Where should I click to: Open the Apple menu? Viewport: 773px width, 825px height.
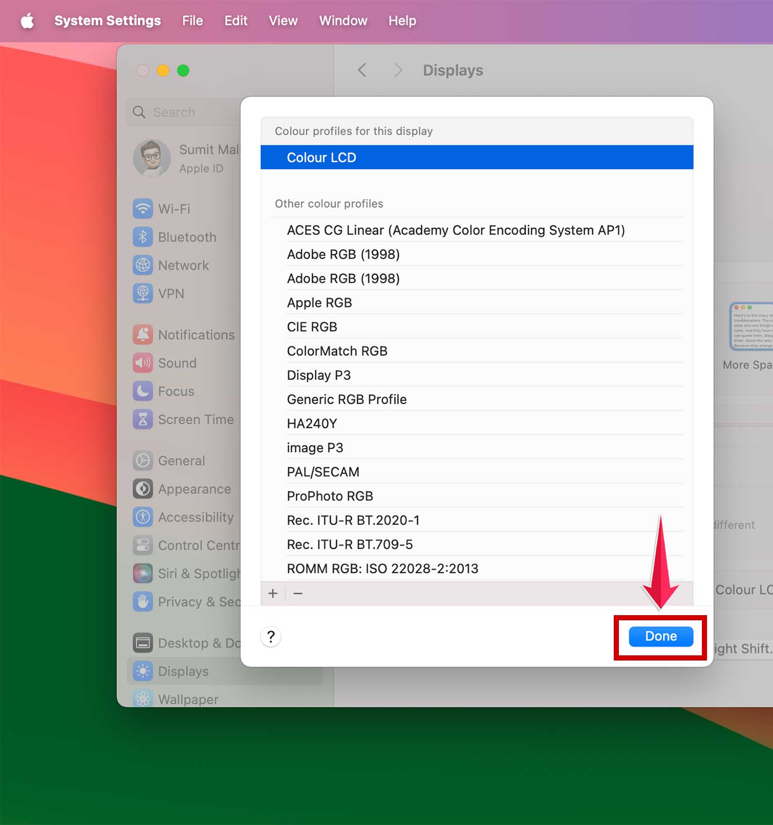[27, 21]
